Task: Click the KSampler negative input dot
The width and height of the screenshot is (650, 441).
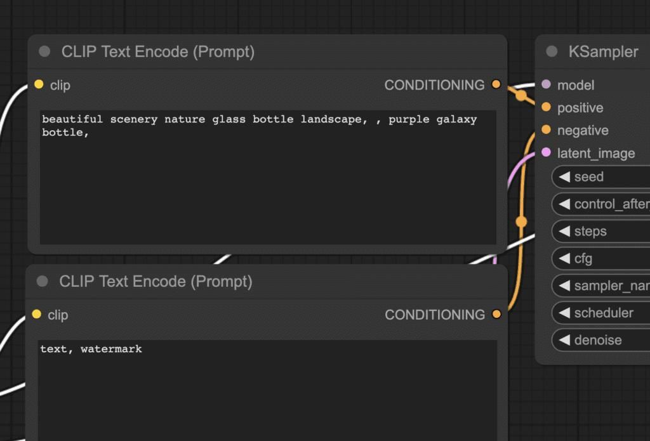Action: pyautogui.click(x=546, y=130)
